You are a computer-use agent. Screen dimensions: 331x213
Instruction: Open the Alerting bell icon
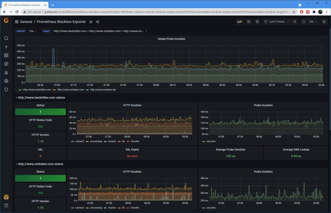point(6,72)
